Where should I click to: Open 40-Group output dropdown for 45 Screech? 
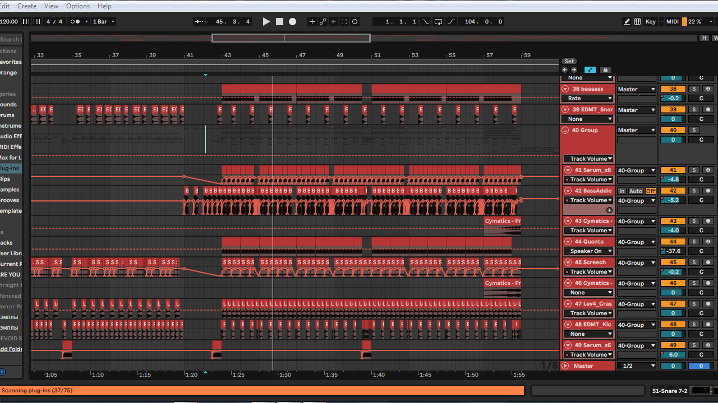coord(636,263)
